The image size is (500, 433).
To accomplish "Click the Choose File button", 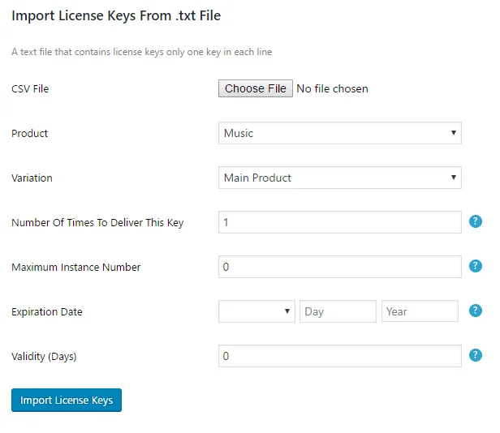I will point(255,88).
